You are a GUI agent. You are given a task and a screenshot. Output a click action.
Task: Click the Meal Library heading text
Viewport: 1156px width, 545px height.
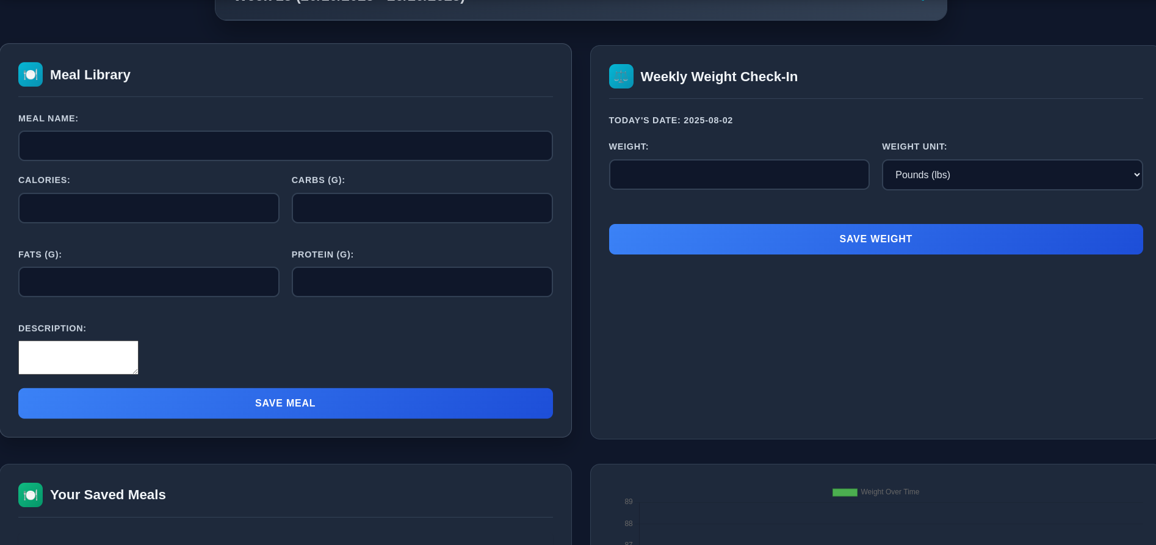click(x=90, y=75)
